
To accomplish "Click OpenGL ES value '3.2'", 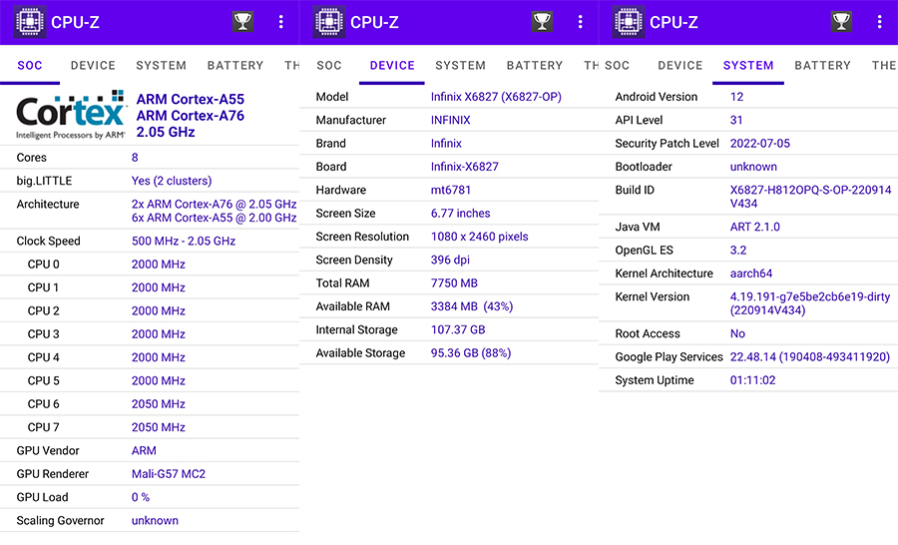I will [x=738, y=251].
